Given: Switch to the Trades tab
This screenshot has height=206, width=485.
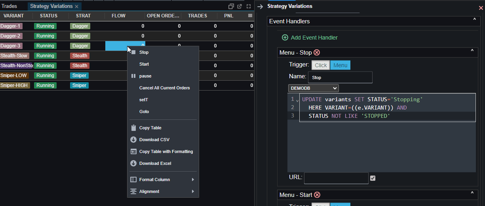Looking at the screenshot, I should (x=10, y=6).
